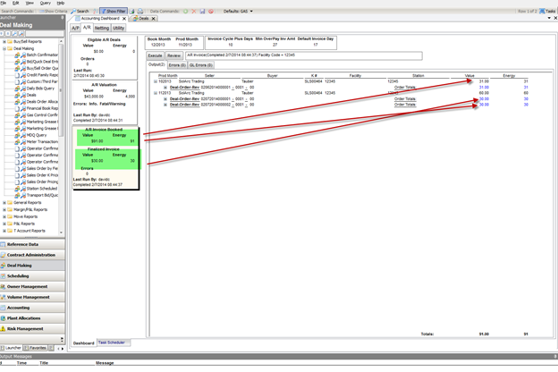Image resolution: width=558 pixels, height=372 pixels.
Task: Open the Query menu
Action: [x=45, y=4]
